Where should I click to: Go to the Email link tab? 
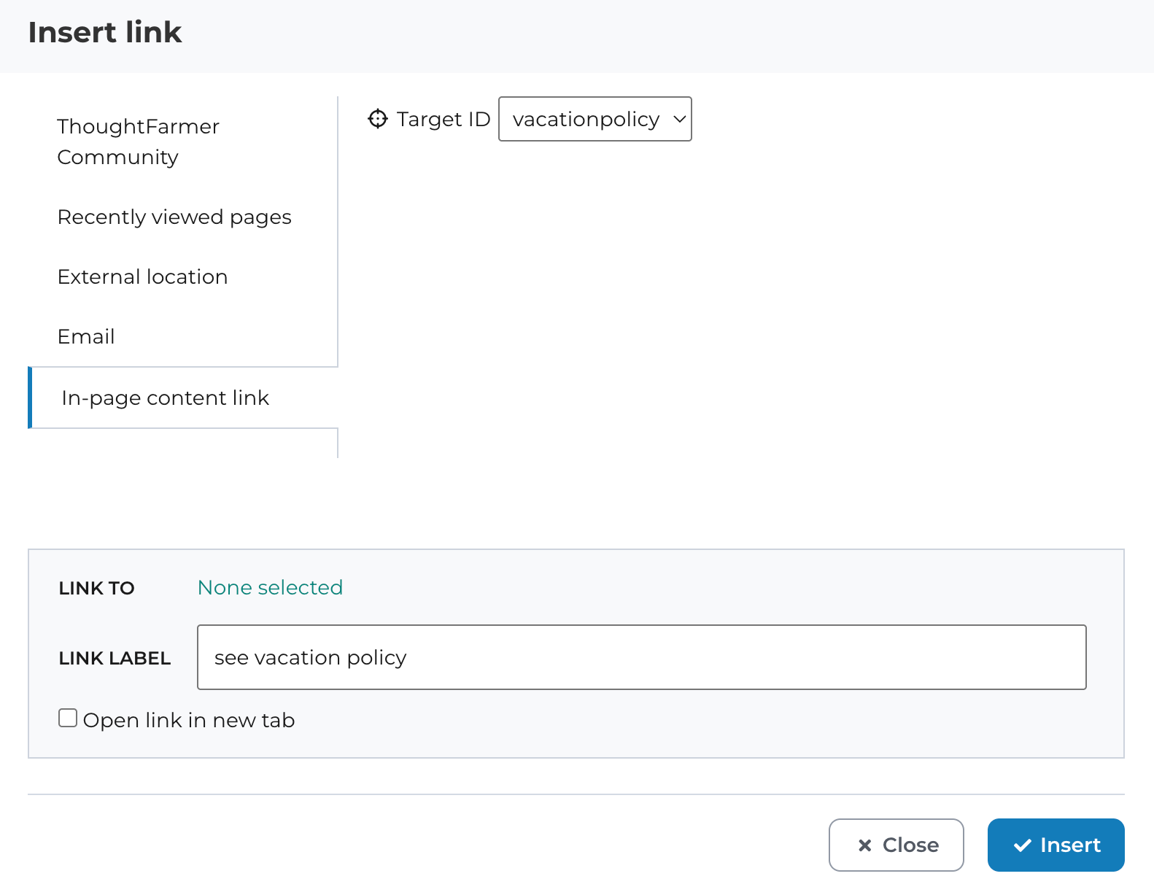point(86,337)
